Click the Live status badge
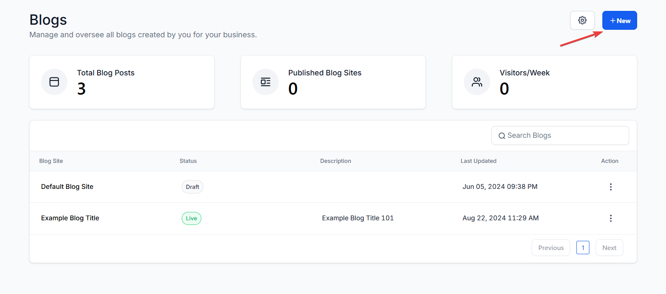Screen dimensions: 666x294 (191, 218)
